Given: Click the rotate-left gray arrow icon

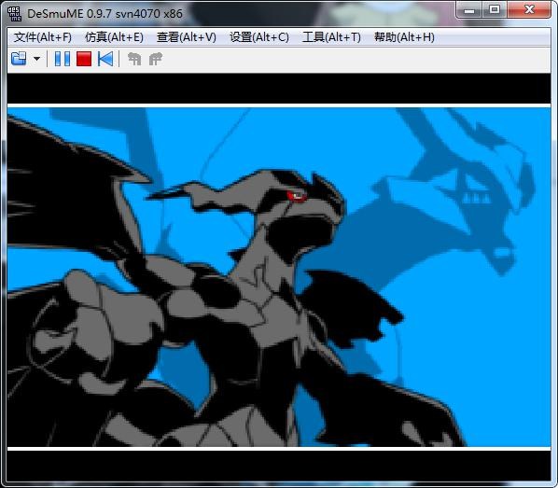Looking at the screenshot, I should pos(134,59).
